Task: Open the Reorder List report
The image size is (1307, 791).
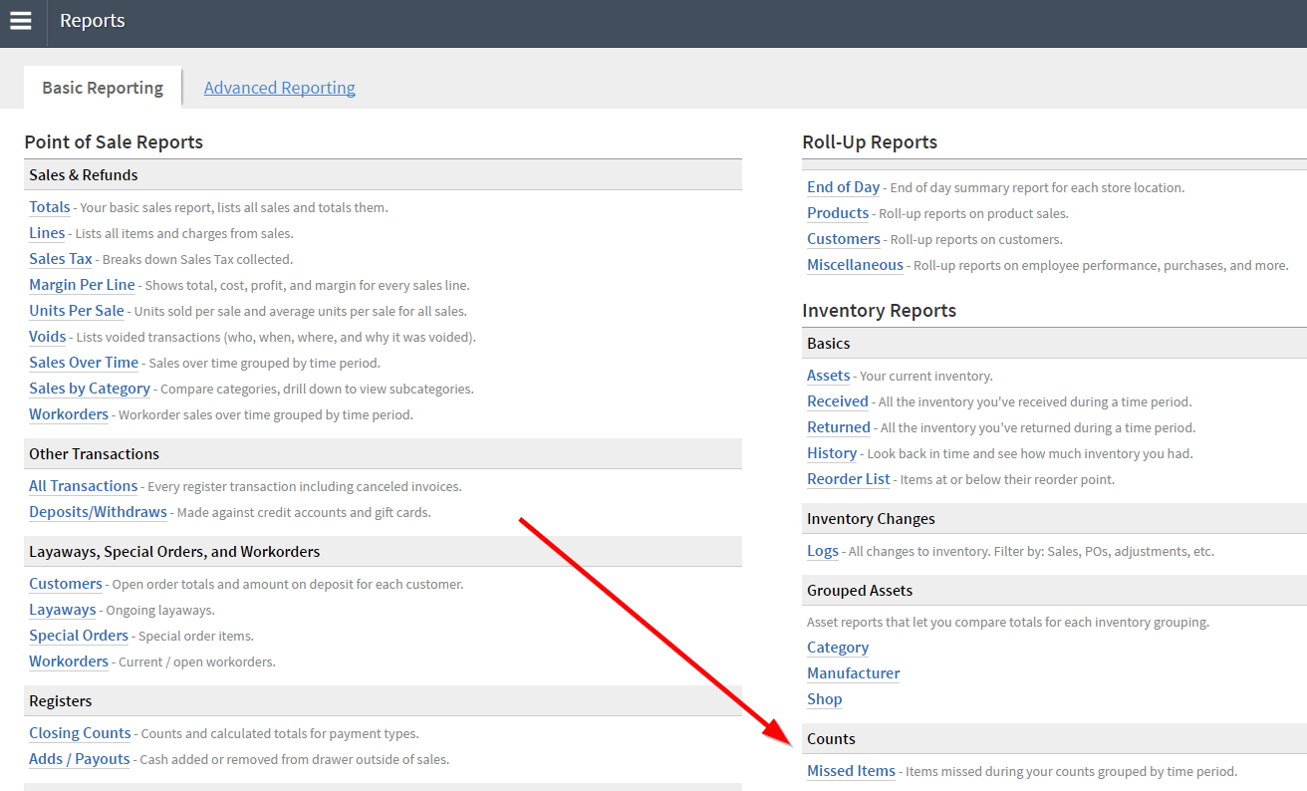Action: [x=849, y=479]
